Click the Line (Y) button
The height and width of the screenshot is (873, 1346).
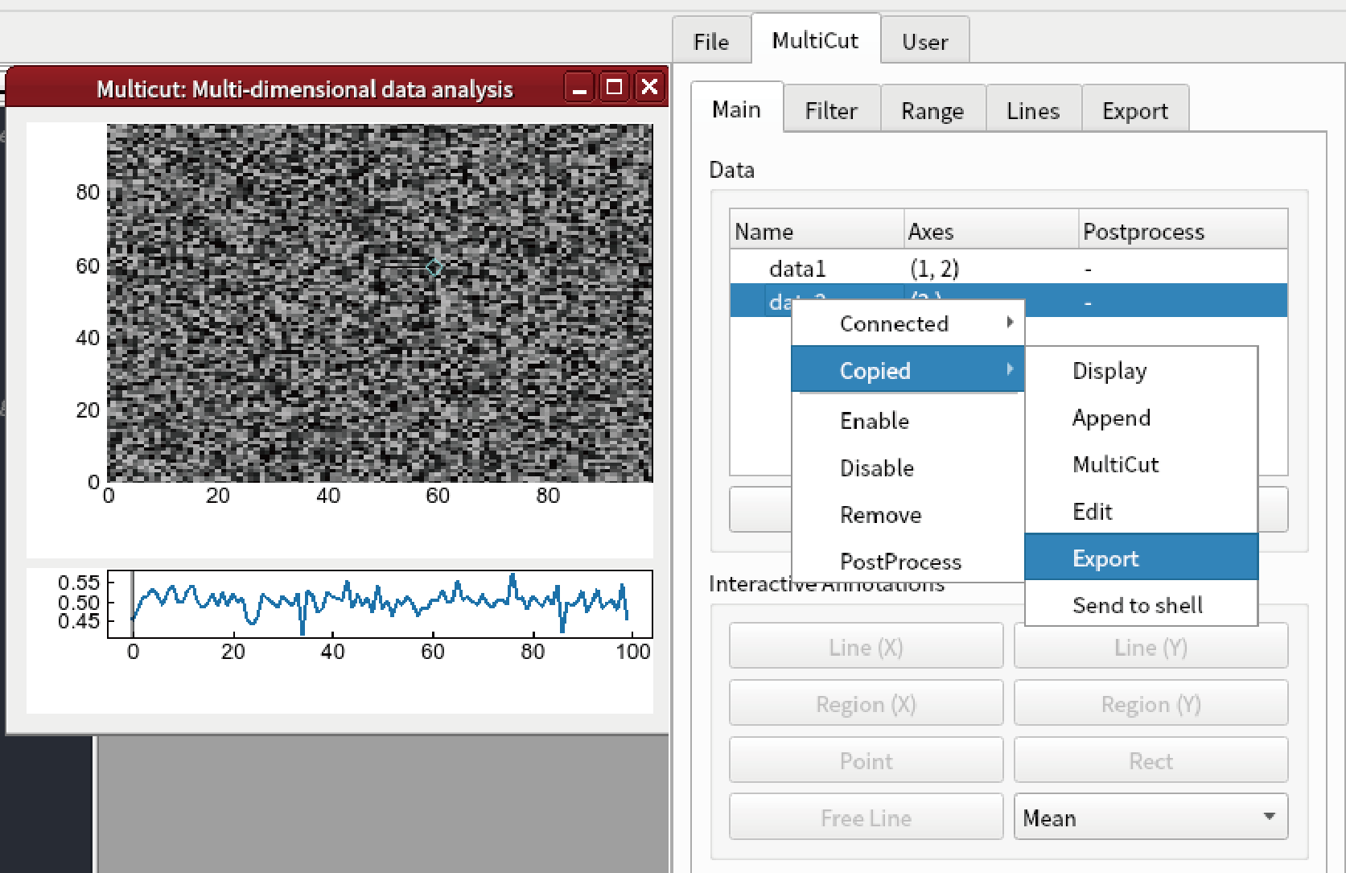click(1150, 646)
